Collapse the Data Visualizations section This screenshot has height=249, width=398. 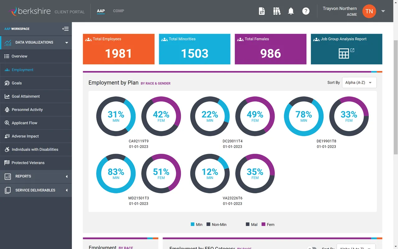pos(66,42)
